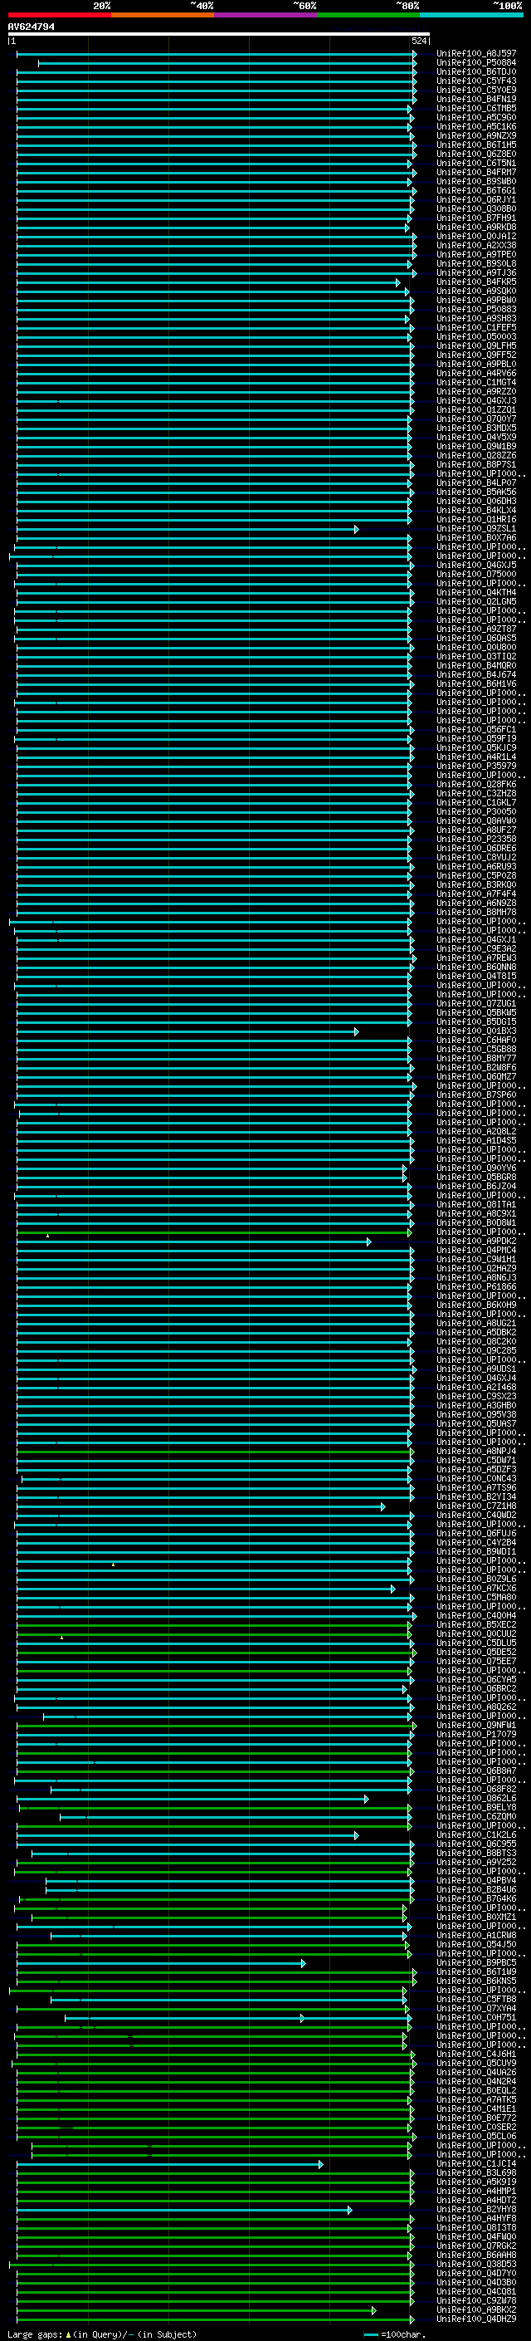Select hit label UniRef100_B3L698

click(475, 2173)
